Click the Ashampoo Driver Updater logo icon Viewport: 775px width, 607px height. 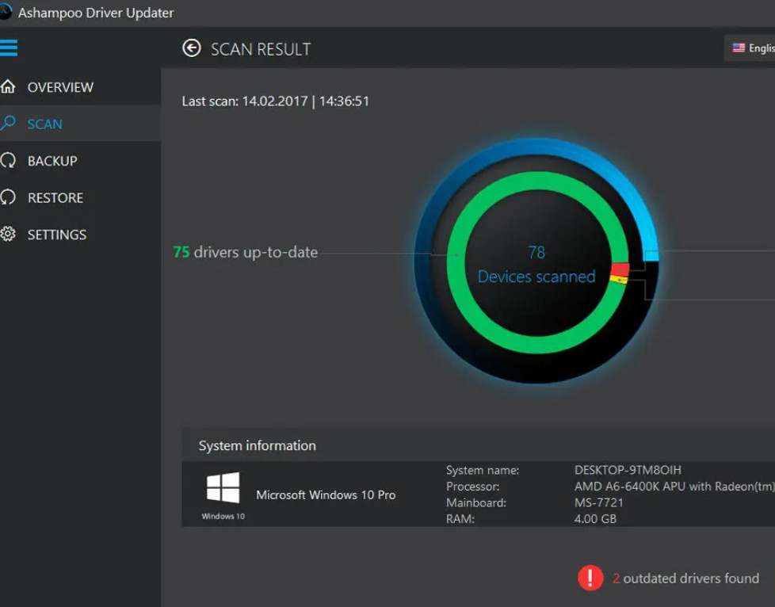(5, 12)
